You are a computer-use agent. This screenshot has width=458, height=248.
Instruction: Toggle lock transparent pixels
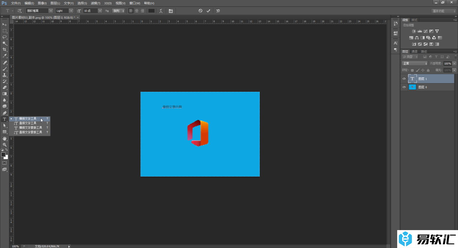pyautogui.click(x=412, y=70)
